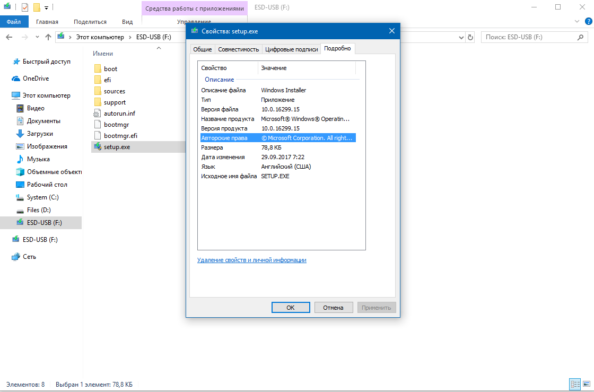
Task: Click the Значение column header
Action: point(307,68)
